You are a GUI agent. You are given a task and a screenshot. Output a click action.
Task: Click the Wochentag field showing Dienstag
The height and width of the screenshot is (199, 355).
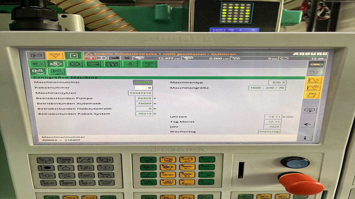click(x=269, y=132)
